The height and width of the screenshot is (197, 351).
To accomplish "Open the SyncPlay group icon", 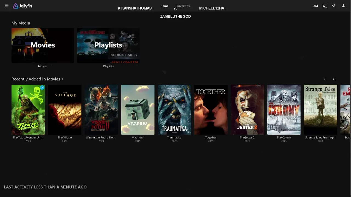I will pyautogui.click(x=316, y=6).
